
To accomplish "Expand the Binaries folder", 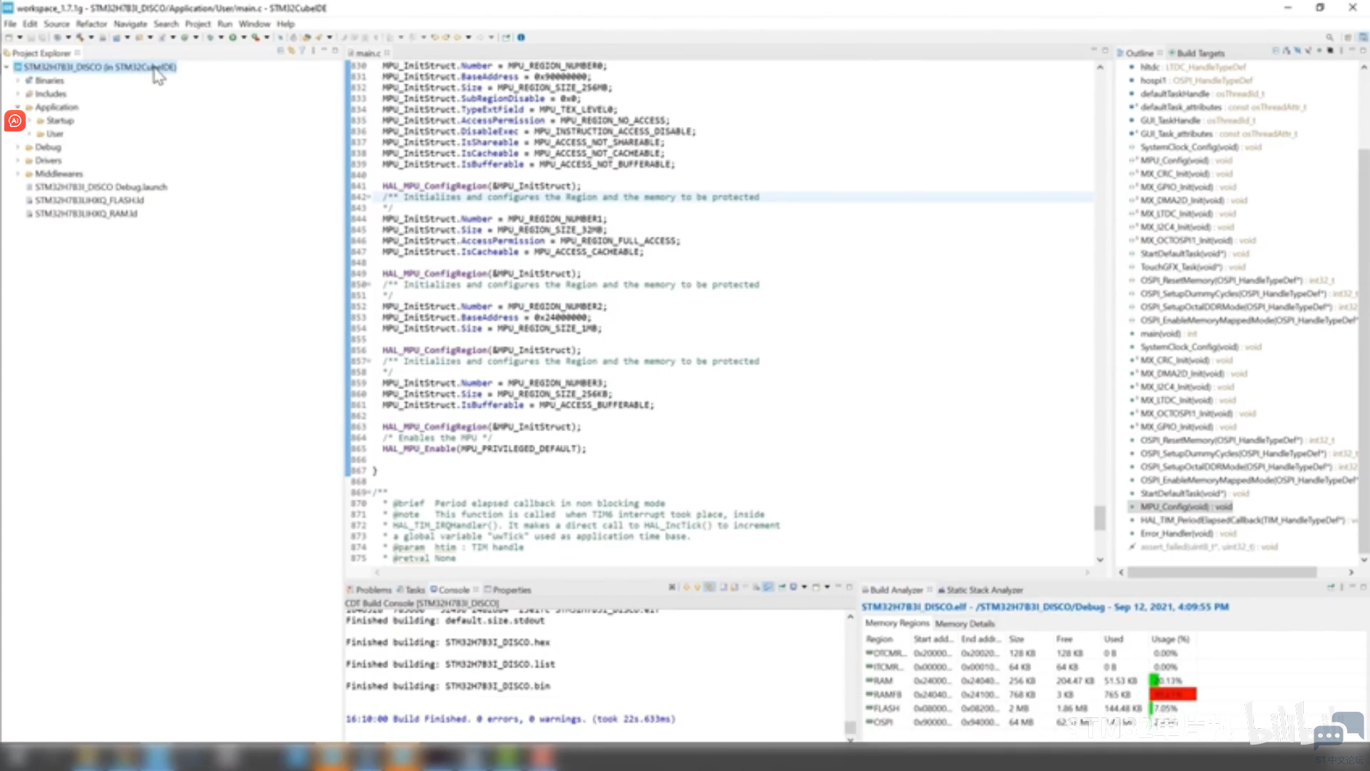I will [19, 81].
